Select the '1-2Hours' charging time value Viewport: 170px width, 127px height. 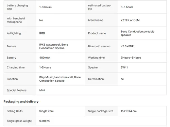click(x=45, y=67)
